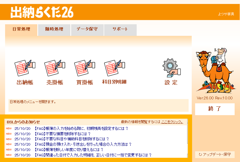Open FAQ about 預金の預け入れ・引き出し

pyautogui.click(x=83, y=144)
